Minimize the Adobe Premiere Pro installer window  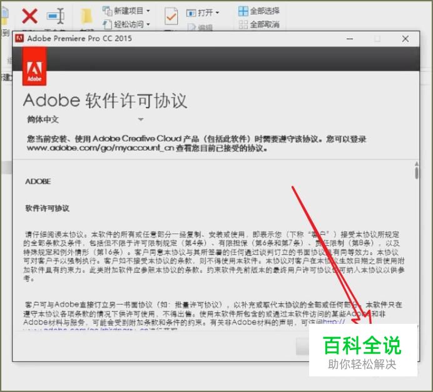350,39
